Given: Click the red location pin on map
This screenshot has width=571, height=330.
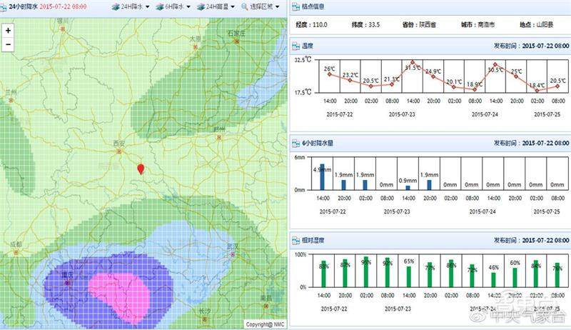Looking at the screenshot, I should point(141,169).
